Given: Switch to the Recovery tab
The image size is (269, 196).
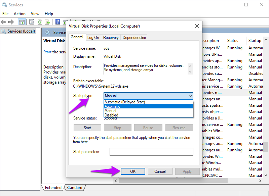Looking at the screenshot, I should [x=111, y=38].
